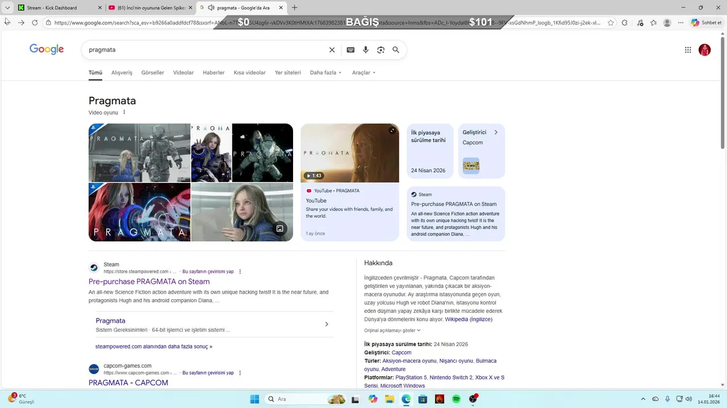
Task: Switch to the Görseller tab
Action: [x=153, y=73]
